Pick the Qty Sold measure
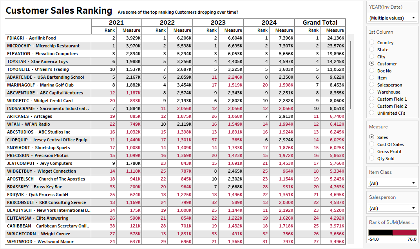Image resolution: width=420 pixels, height=249 pixels. [371, 159]
